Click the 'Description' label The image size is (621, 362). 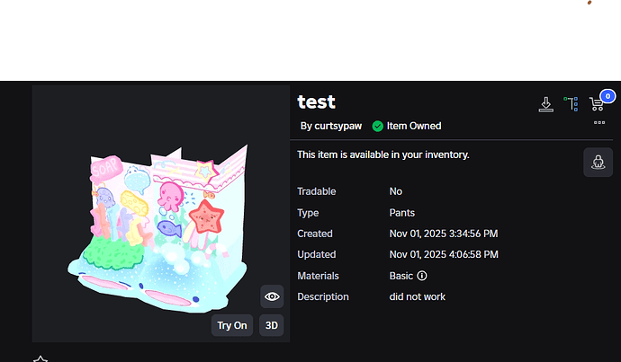click(x=323, y=296)
